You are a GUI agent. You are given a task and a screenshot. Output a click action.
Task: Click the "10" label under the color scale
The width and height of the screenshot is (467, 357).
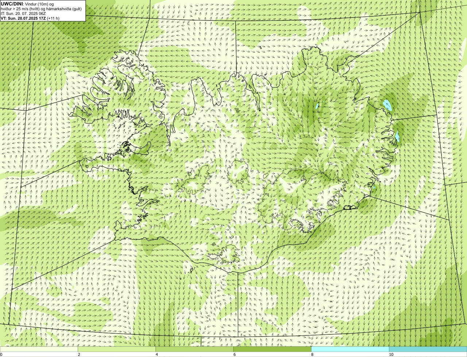pos(391,354)
